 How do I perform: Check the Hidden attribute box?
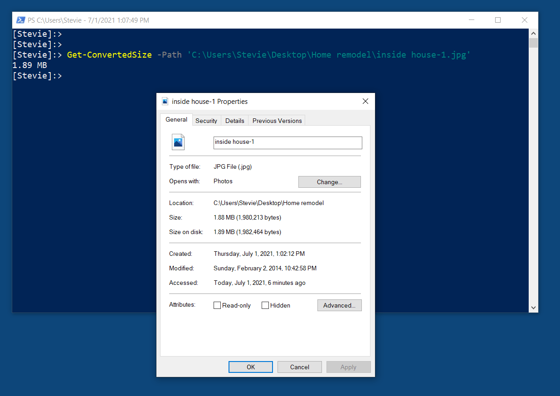[265, 305]
